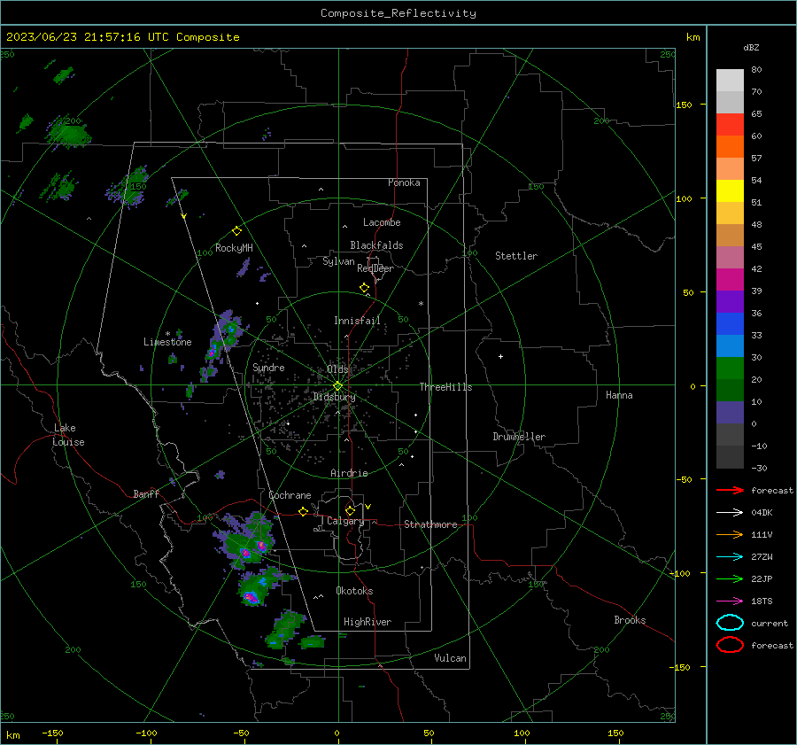Click the Drumheller label
This screenshot has width=797, height=745.
(519, 437)
